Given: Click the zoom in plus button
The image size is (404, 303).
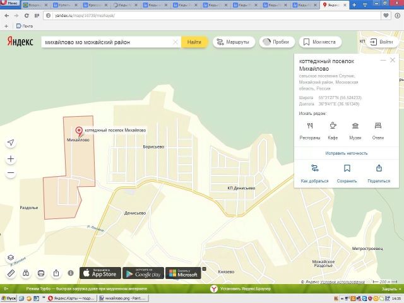Looking at the screenshot, I should coord(11,159).
